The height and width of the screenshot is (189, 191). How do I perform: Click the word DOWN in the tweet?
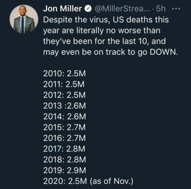(163, 52)
